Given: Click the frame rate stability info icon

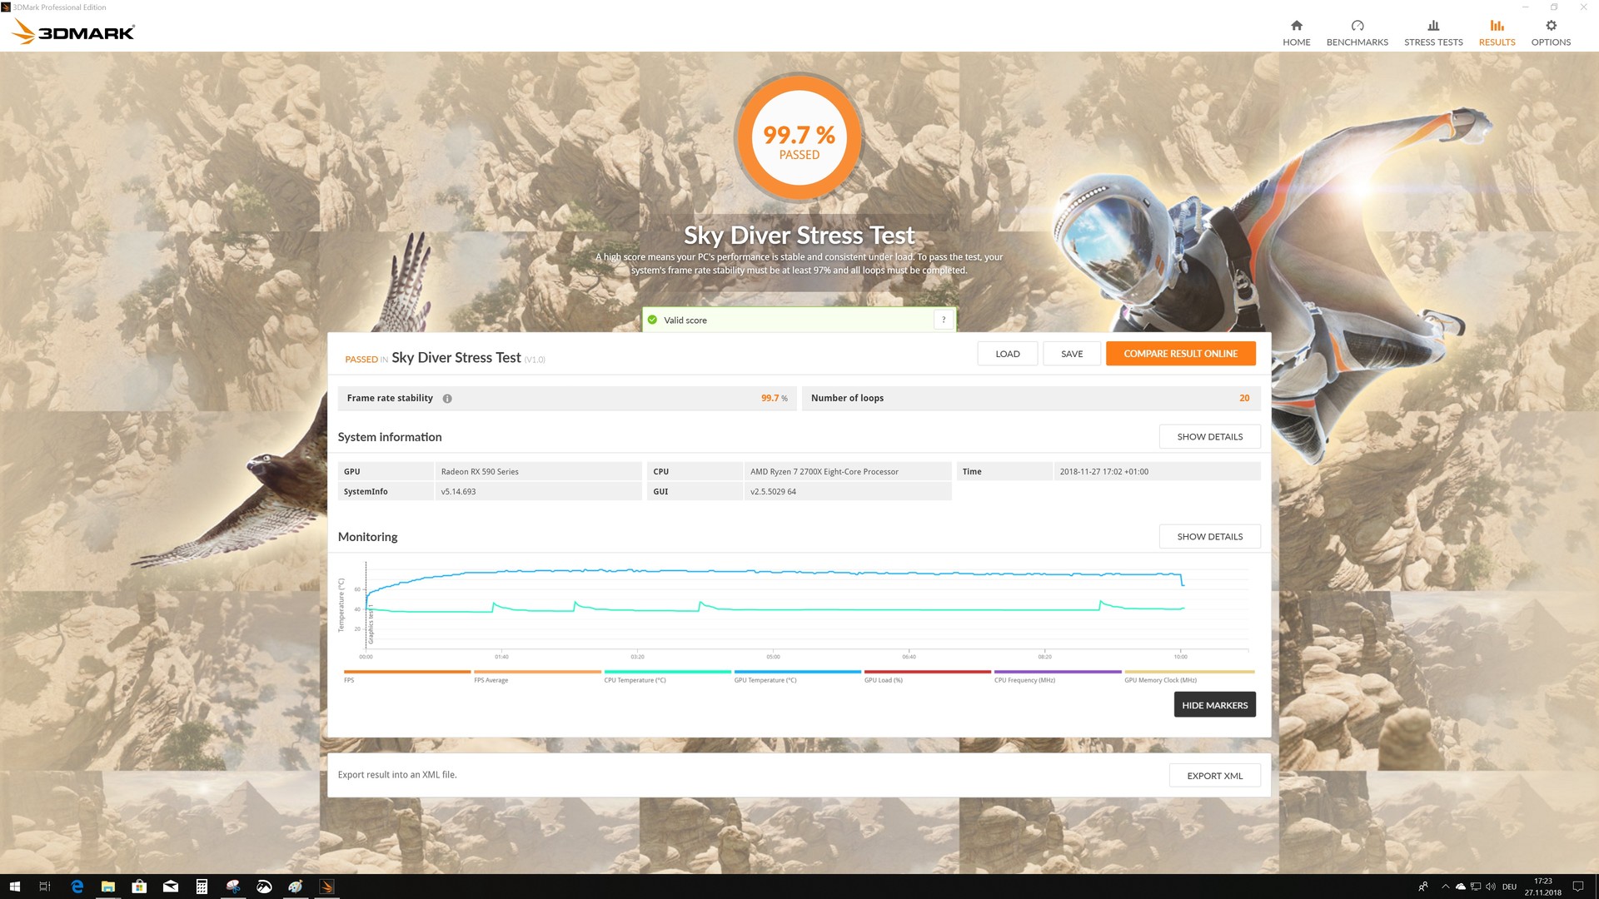Looking at the screenshot, I should pyautogui.click(x=447, y=399).
